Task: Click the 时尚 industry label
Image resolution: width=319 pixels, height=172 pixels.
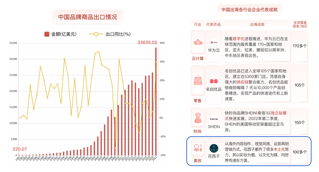Action: 197,131
